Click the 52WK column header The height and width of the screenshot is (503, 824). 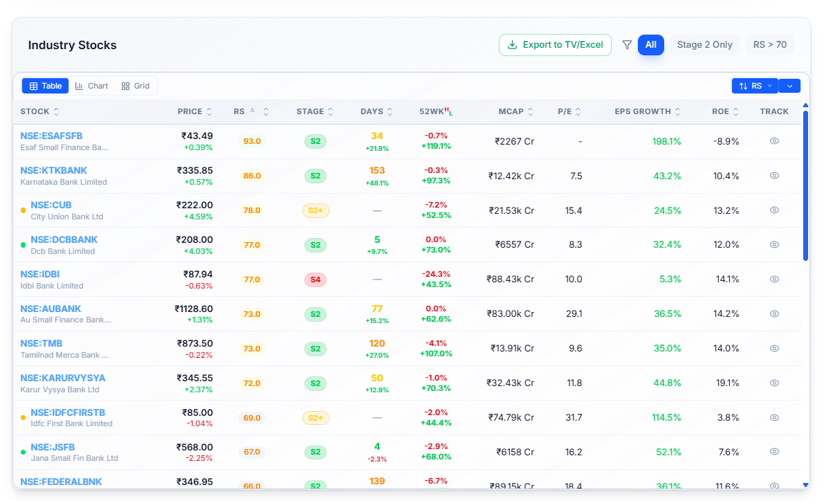click(436, 111)
